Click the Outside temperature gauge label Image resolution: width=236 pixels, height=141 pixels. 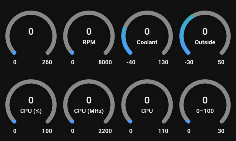(205, 42)
